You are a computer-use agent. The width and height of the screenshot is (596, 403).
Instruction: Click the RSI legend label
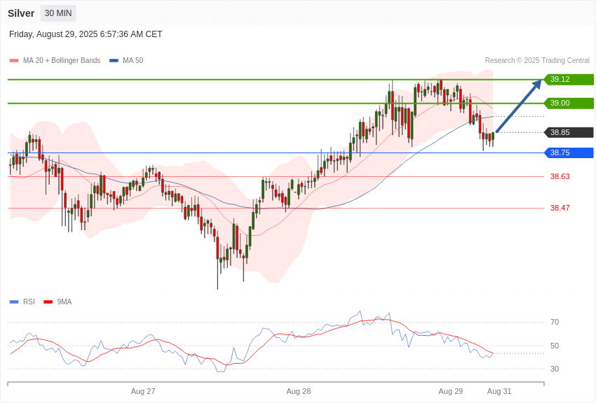[x=29, y=302]
